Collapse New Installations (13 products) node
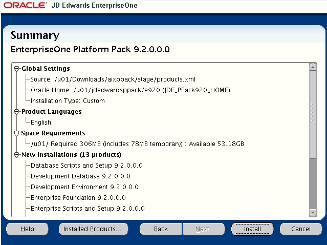Screen dimensions: 327x245 [x=17, y=154]
